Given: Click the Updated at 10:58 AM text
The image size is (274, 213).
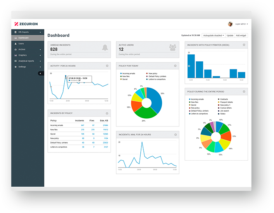Looking at the screenshot, I should 190,35.
